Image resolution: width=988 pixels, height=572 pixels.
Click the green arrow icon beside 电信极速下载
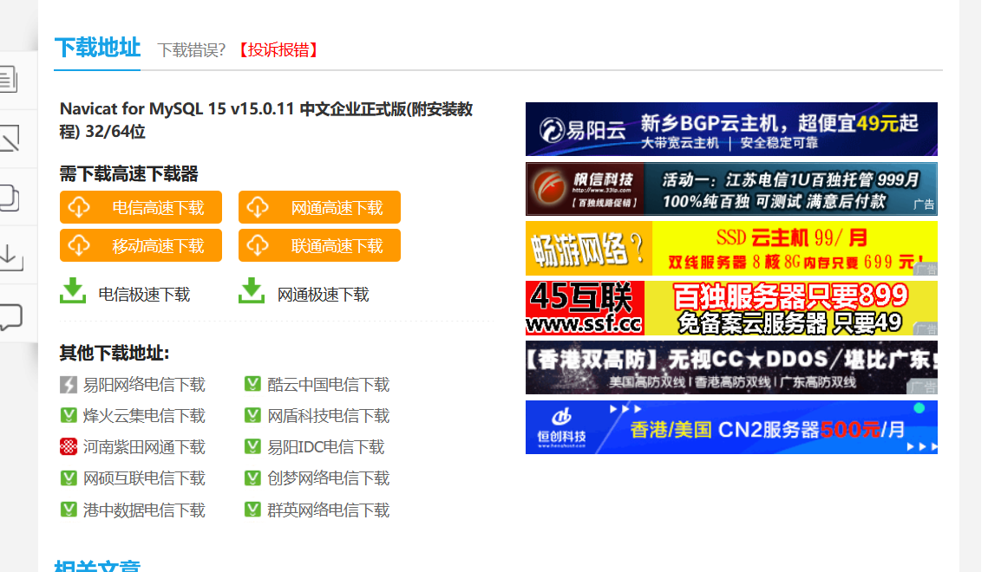tap(73, 290)
